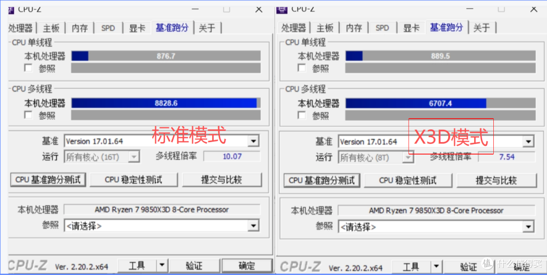The height and width of the screenshot is (275, 547).
Task: Click Ver. 2.20.2.x64 text in left window
Action: tap(82, 267)
